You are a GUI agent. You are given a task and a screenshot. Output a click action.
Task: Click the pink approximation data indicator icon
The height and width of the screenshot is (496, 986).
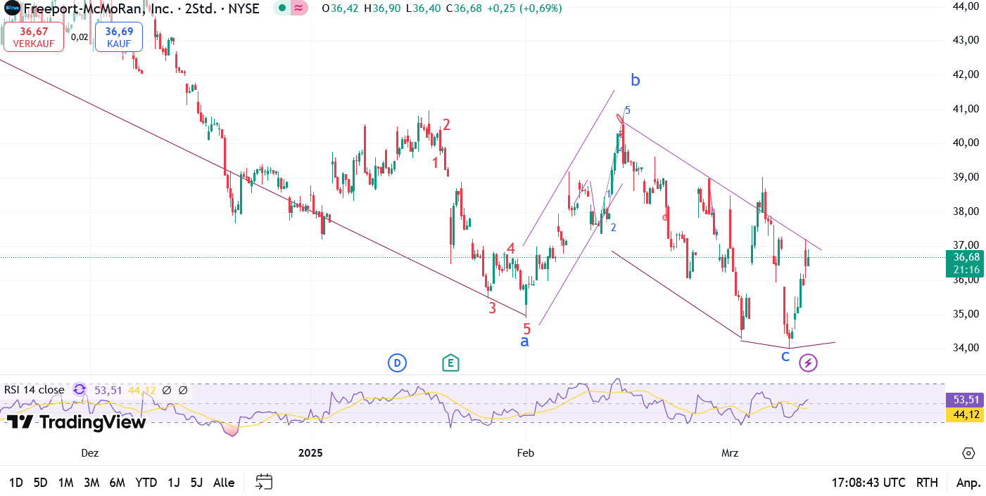click(299, 8)
